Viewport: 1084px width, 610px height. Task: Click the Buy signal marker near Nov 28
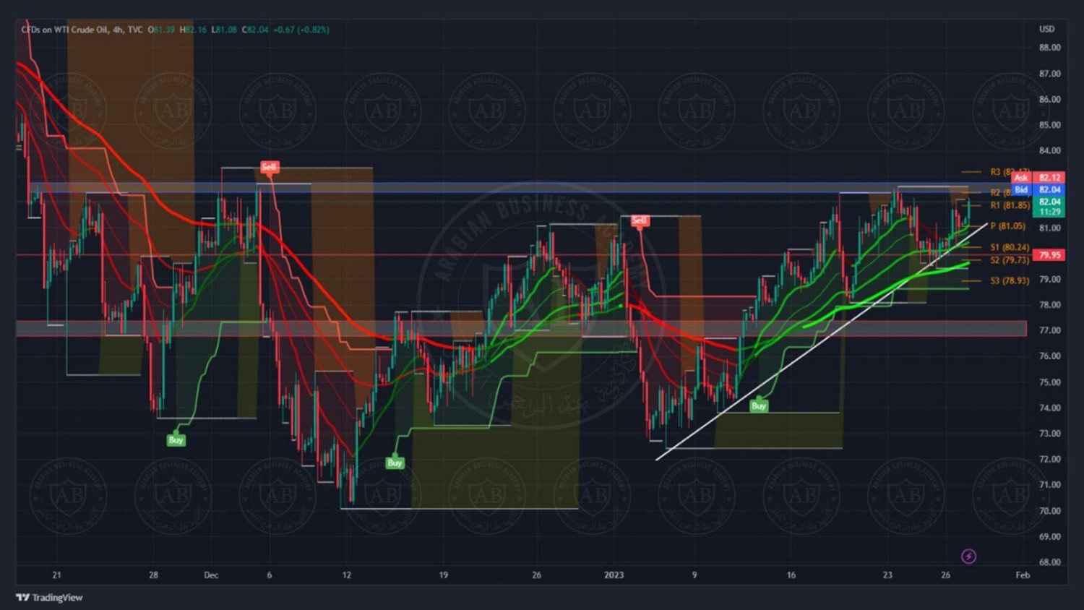(176, 439)
